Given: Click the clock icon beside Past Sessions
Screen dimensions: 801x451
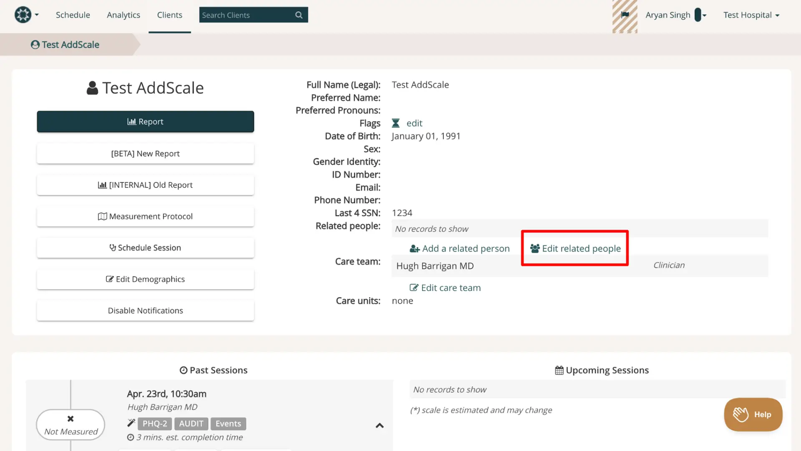Looking at the screenshot, I should pos(183,370).
